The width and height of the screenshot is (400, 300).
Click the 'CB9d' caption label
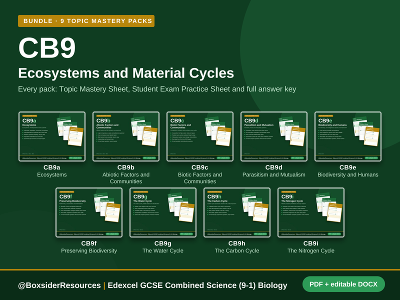(273, 167)
